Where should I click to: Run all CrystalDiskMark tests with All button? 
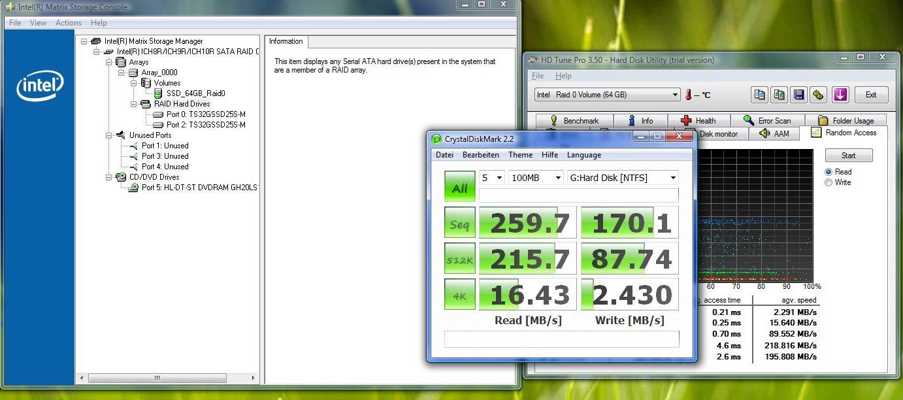pos(460,186)
